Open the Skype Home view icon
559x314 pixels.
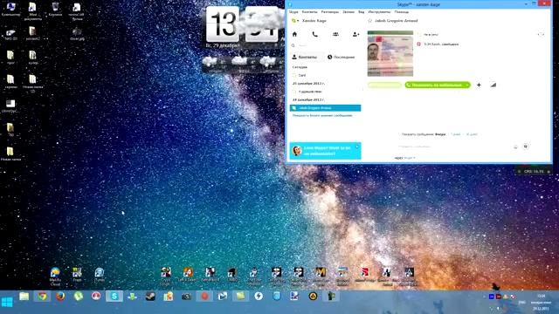tap(294, 34)
